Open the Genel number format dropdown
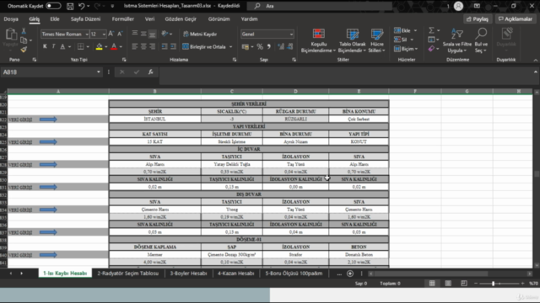This screenshot has width=540, height=303. [x=291, y=34]
